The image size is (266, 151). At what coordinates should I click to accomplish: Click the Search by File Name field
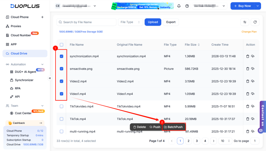pyautogui.click(x=86, y=22)
